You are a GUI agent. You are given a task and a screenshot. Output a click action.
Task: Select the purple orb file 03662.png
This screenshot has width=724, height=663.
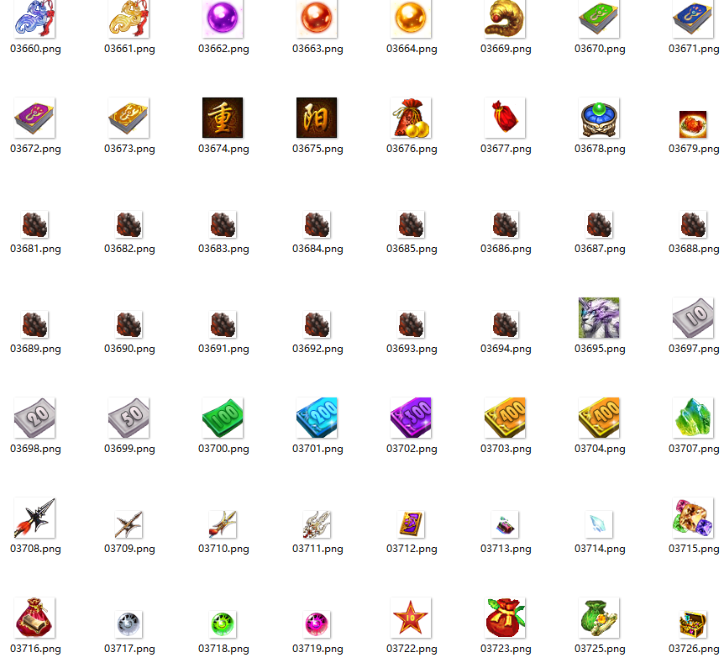pyautogui.click(x=223, y=18)
